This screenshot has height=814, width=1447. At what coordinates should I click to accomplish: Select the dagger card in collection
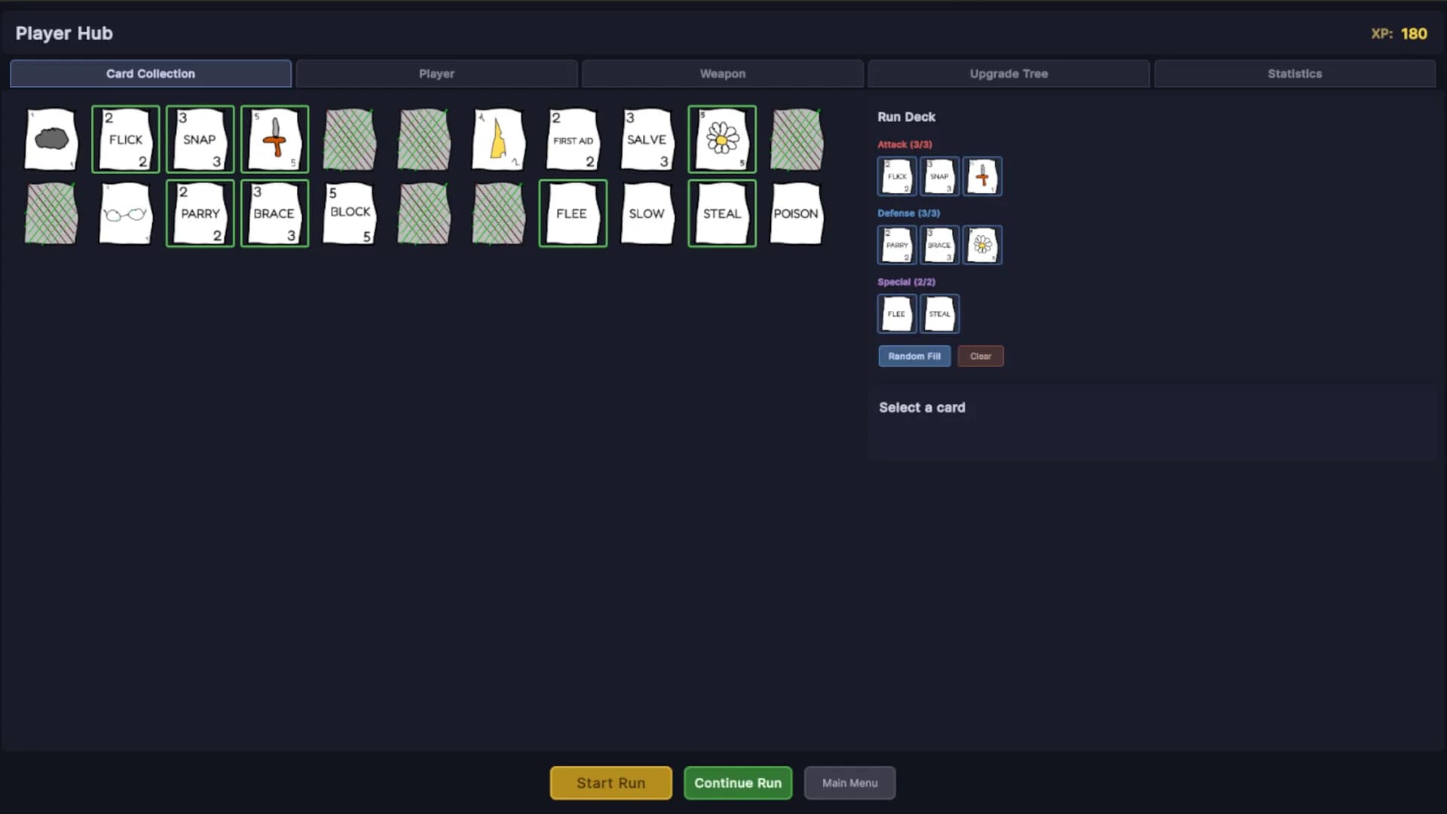[x=275, y=139]
